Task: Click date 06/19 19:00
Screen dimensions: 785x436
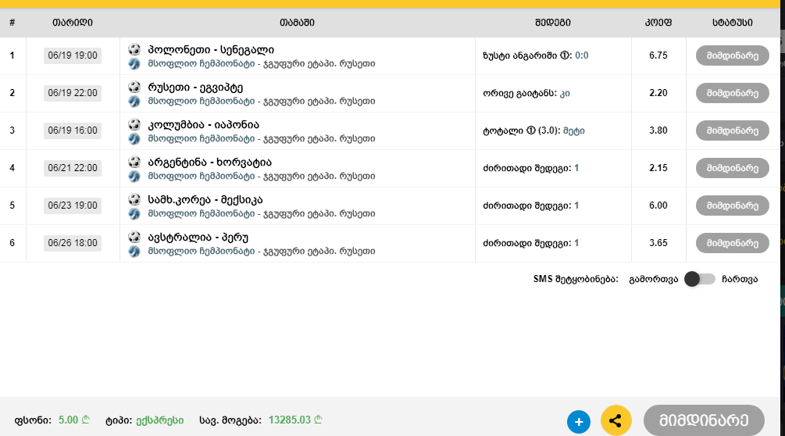Action: coord(73,55)
